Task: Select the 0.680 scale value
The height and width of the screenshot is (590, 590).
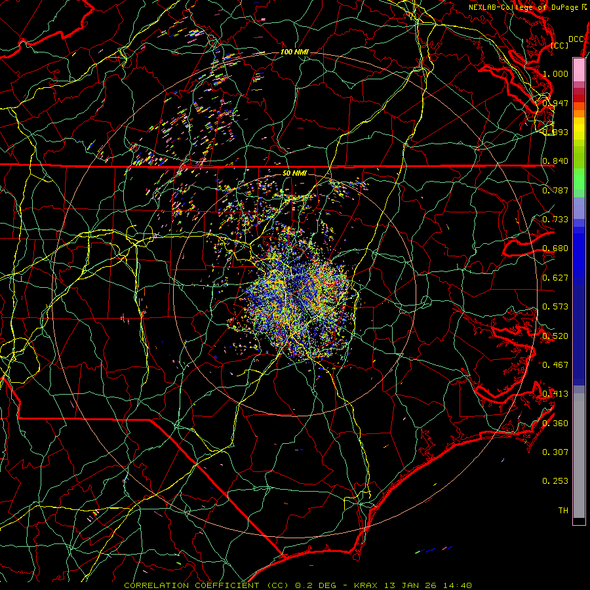Action: 555,248
